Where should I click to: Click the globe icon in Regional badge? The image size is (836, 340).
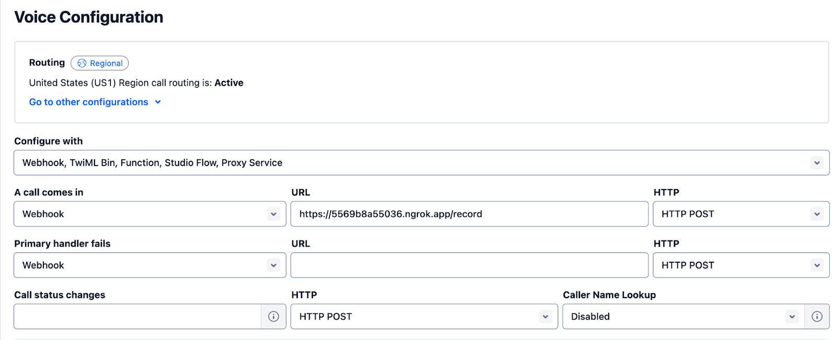82,63
